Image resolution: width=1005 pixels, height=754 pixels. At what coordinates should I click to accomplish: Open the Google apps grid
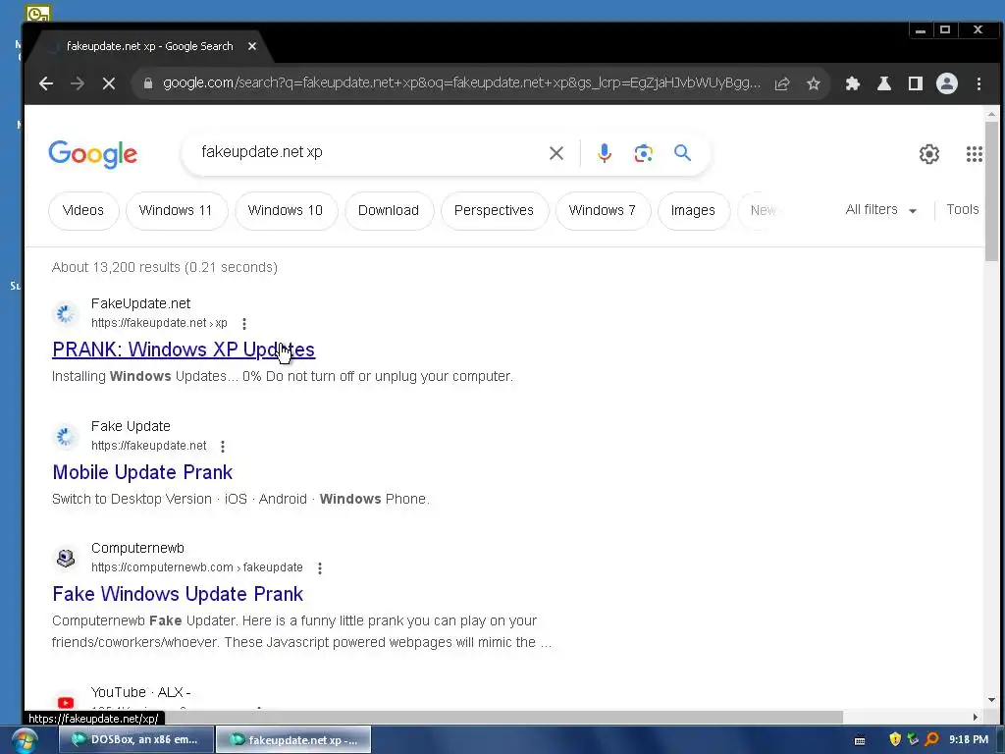(x=975, y=154)
